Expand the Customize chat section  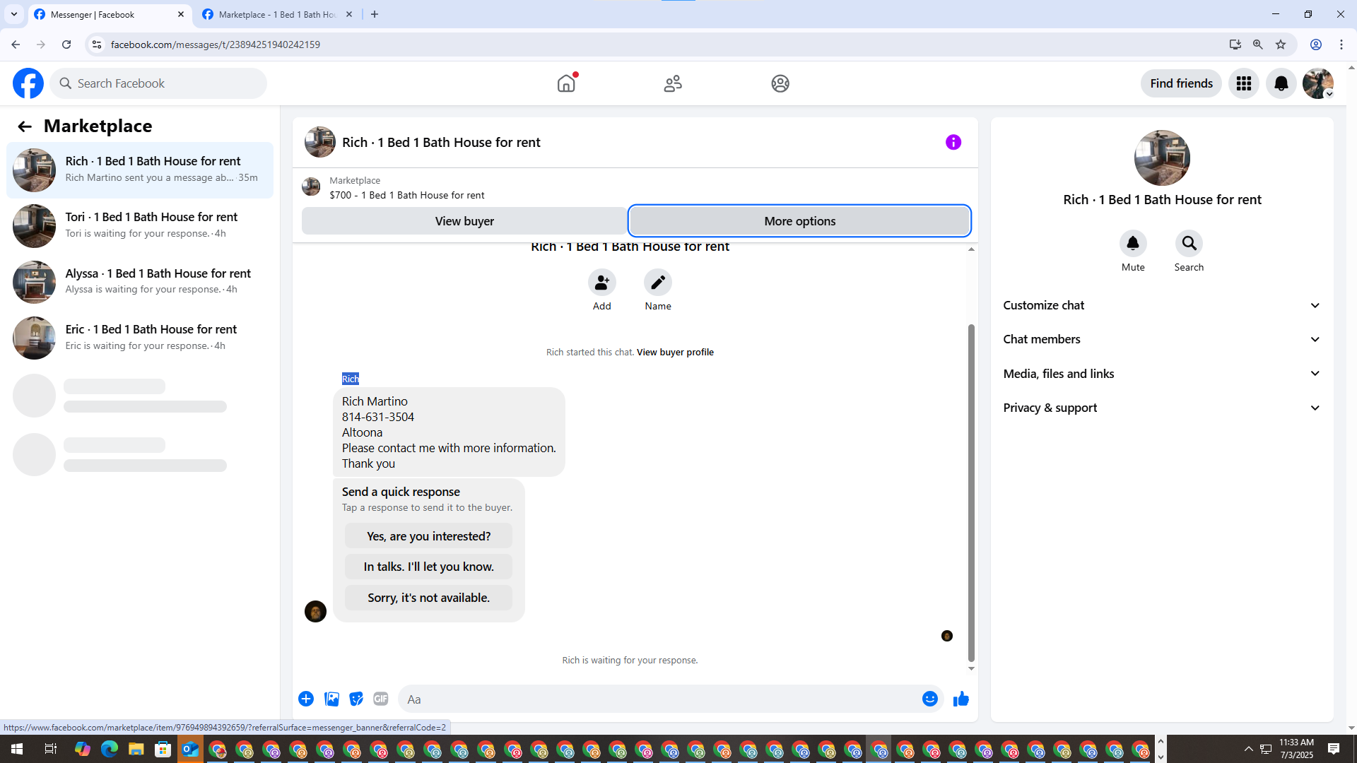[1162, 305]
